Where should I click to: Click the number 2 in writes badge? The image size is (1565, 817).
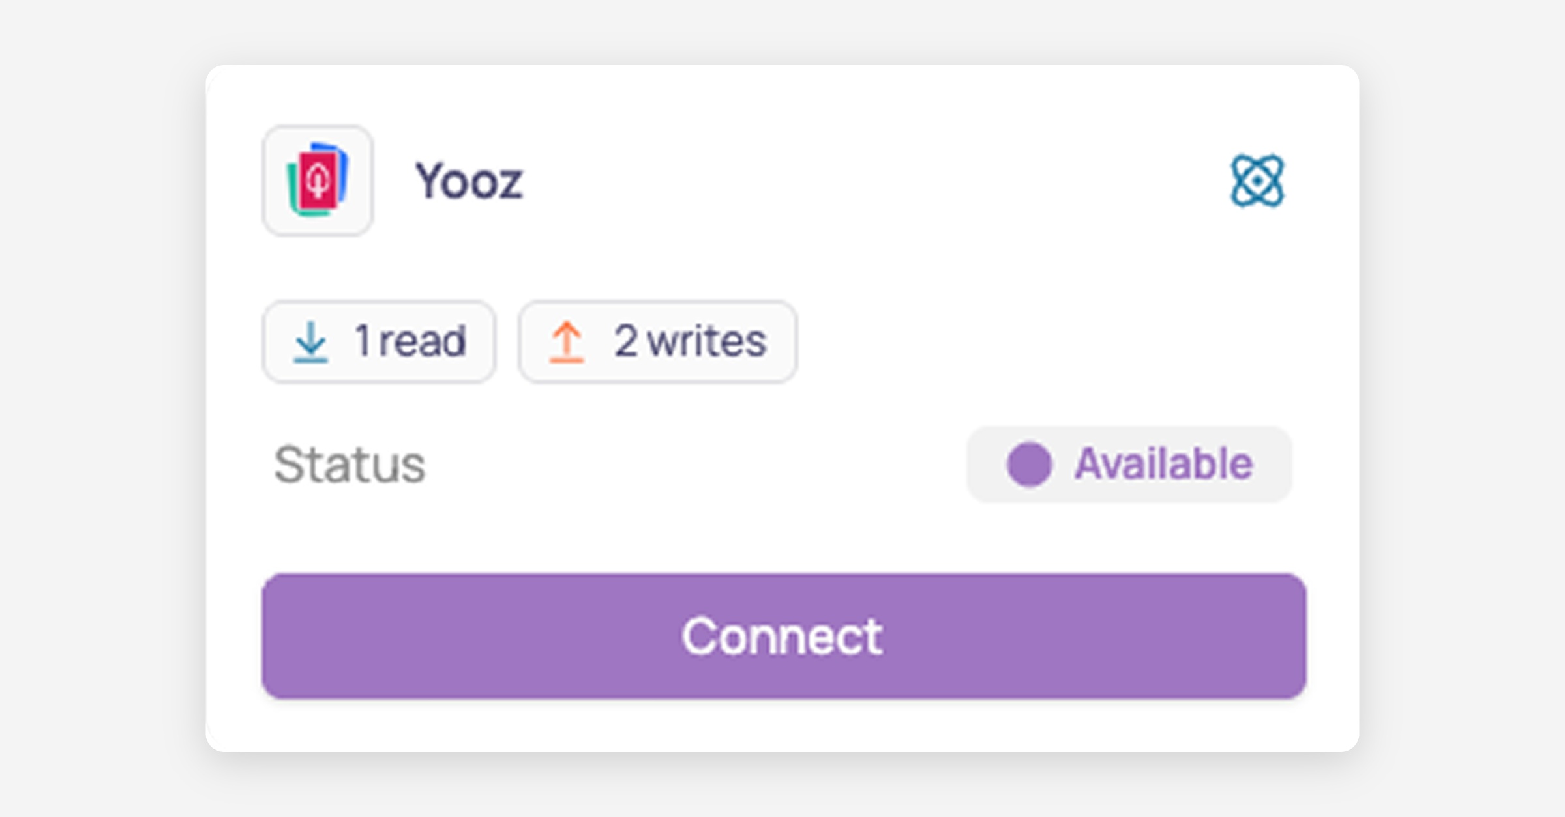[x=625, y=341]
